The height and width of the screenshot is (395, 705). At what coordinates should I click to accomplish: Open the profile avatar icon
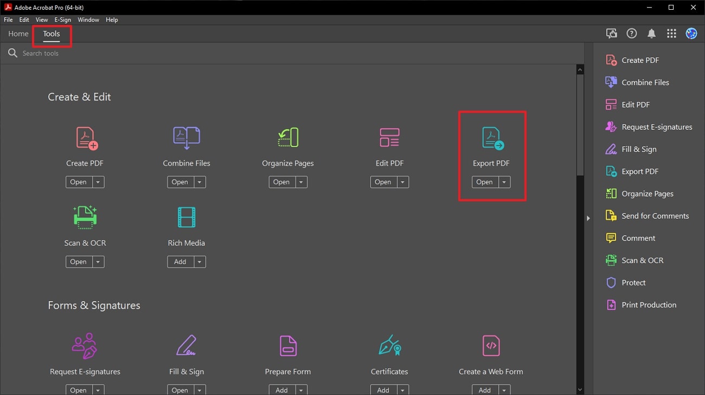(691, 34)
